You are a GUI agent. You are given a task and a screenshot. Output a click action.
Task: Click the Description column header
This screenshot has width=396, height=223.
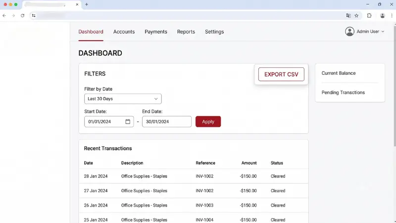click(x=132, y=163)
